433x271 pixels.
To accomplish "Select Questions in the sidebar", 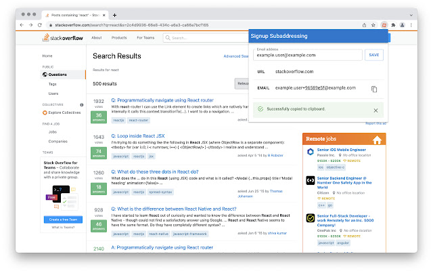I will click(63, 75).
